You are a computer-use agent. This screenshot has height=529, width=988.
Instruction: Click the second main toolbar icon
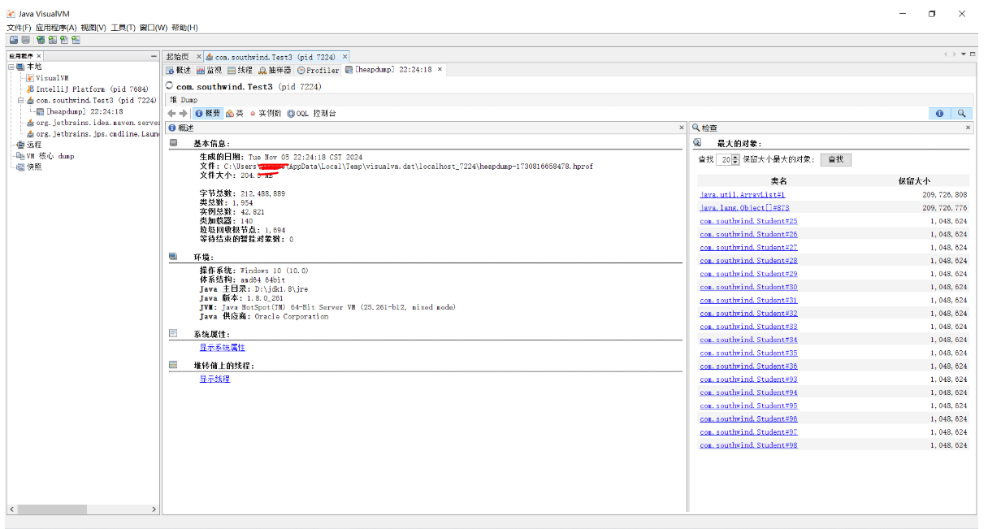coord(26,40)
